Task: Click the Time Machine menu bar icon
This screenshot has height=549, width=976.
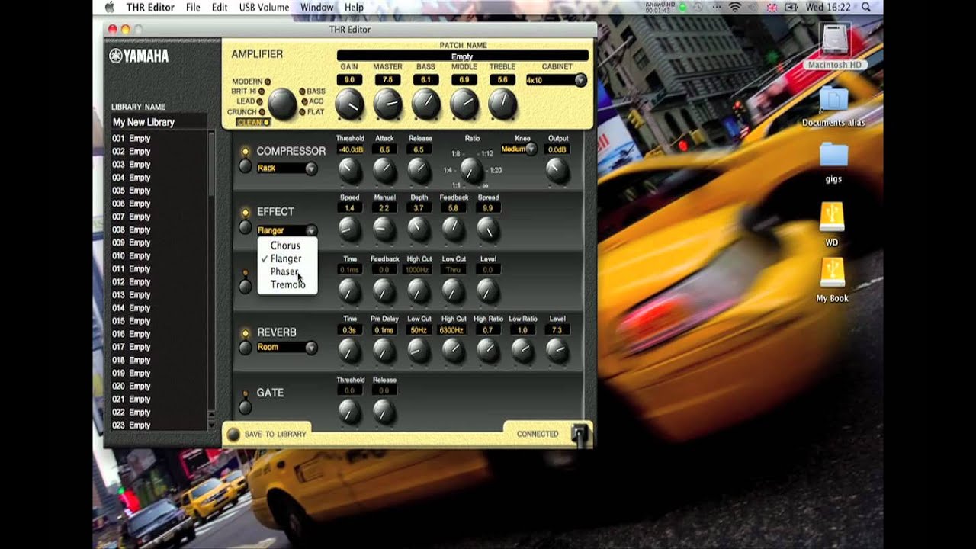Action: tap(698, 7)
